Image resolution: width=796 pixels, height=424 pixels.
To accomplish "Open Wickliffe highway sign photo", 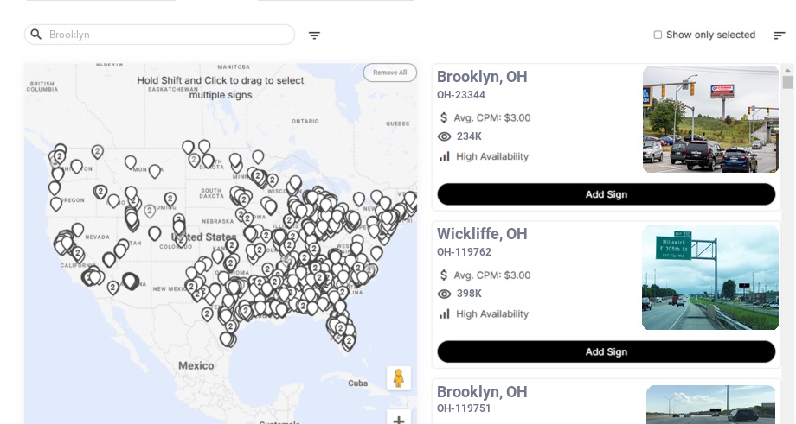I will coord(709,278).
